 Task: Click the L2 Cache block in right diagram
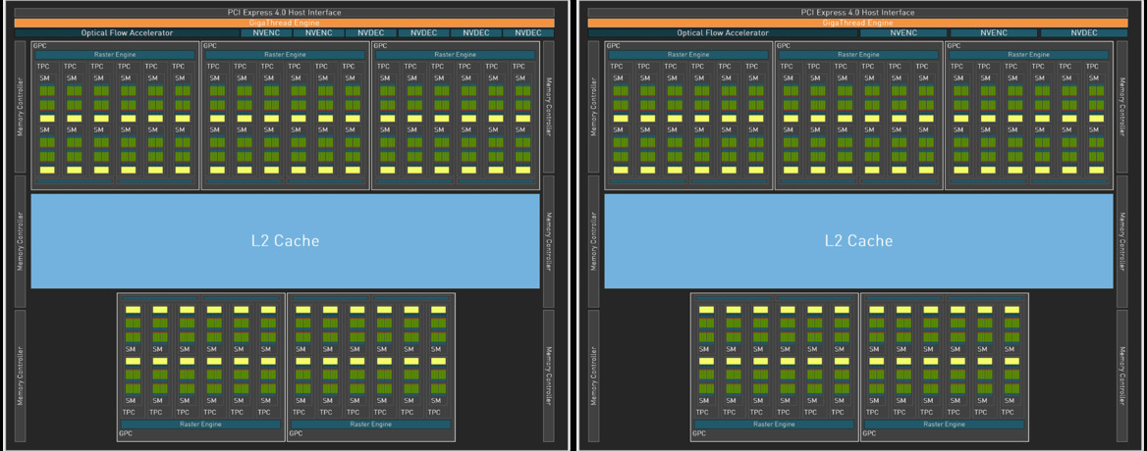[x=859, y=241]
